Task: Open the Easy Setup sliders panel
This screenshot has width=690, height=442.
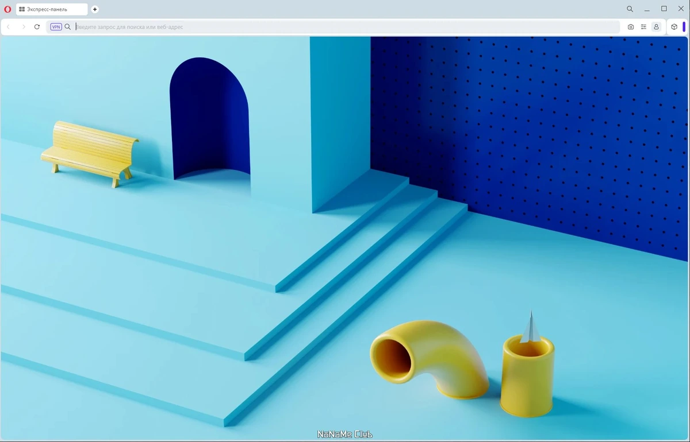Action: 643,27
